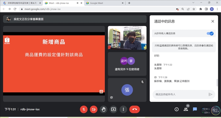Open the 9 other users tile
The width and height of the screenshot is (221, 118).
click(x=127, y=64)
